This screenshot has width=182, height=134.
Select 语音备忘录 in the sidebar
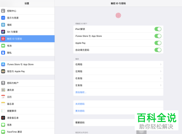(x=27, y=118)
